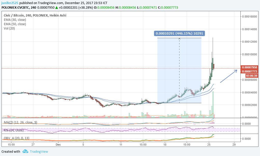
Task: Click the 11 date label on time axis
Action: click(121, 145)
